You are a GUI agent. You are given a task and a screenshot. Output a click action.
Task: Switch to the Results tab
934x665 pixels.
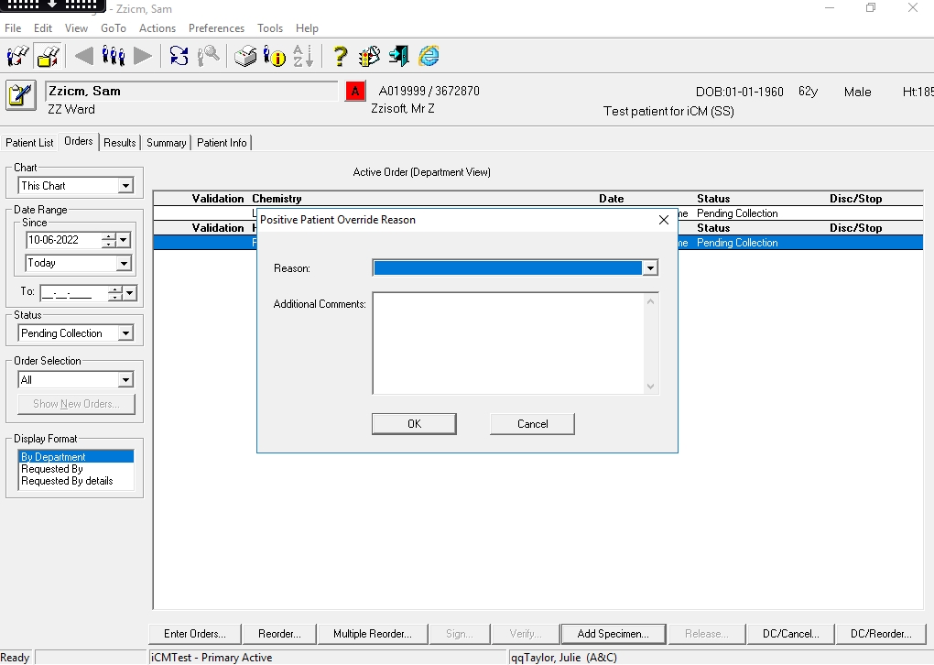[120, 142]
